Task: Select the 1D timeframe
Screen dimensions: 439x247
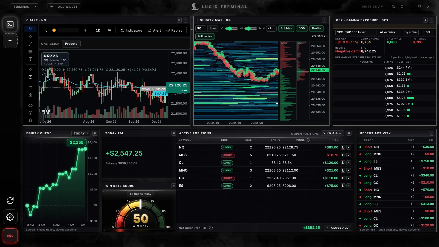Action: (98, 30)
